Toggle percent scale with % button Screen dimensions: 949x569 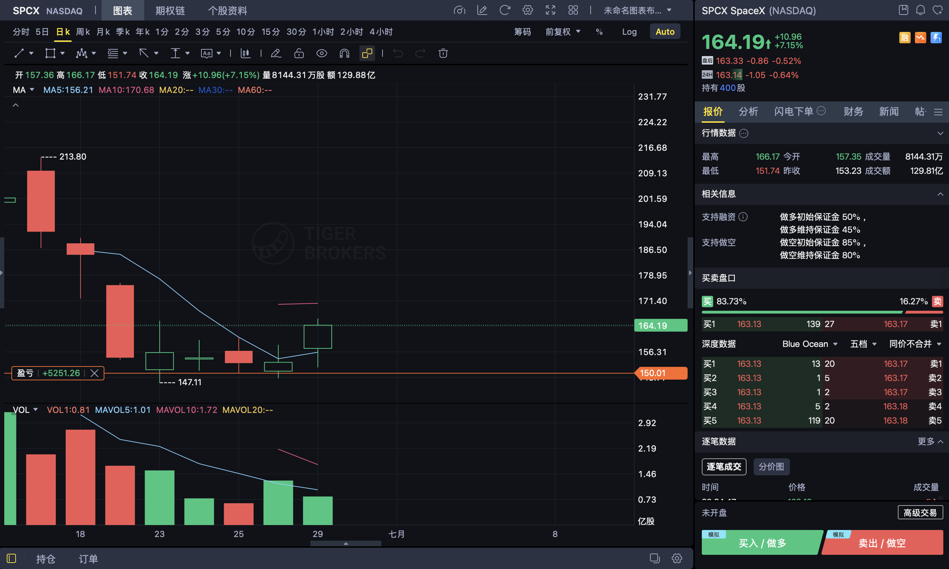pyautogui.click(x=599, y=32)
